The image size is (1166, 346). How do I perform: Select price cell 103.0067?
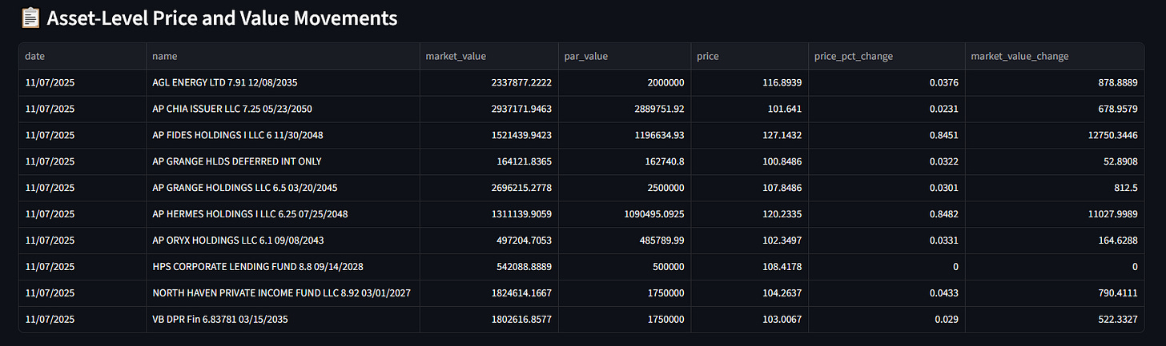pos(749,320)
